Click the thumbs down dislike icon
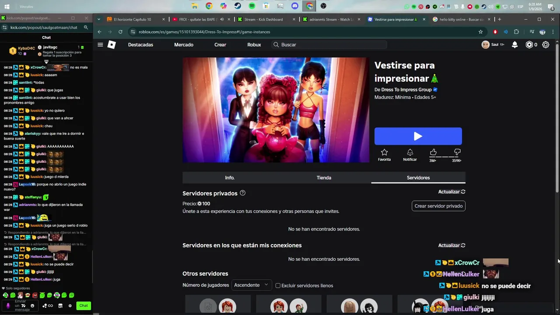Screen dimensions: 560x315 (457, 152)
